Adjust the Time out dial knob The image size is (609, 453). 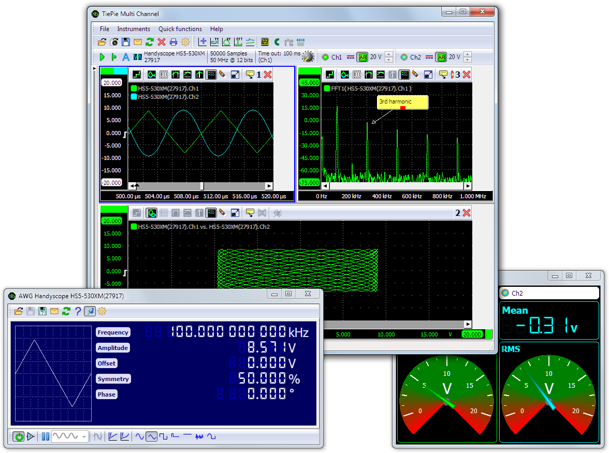308,57
